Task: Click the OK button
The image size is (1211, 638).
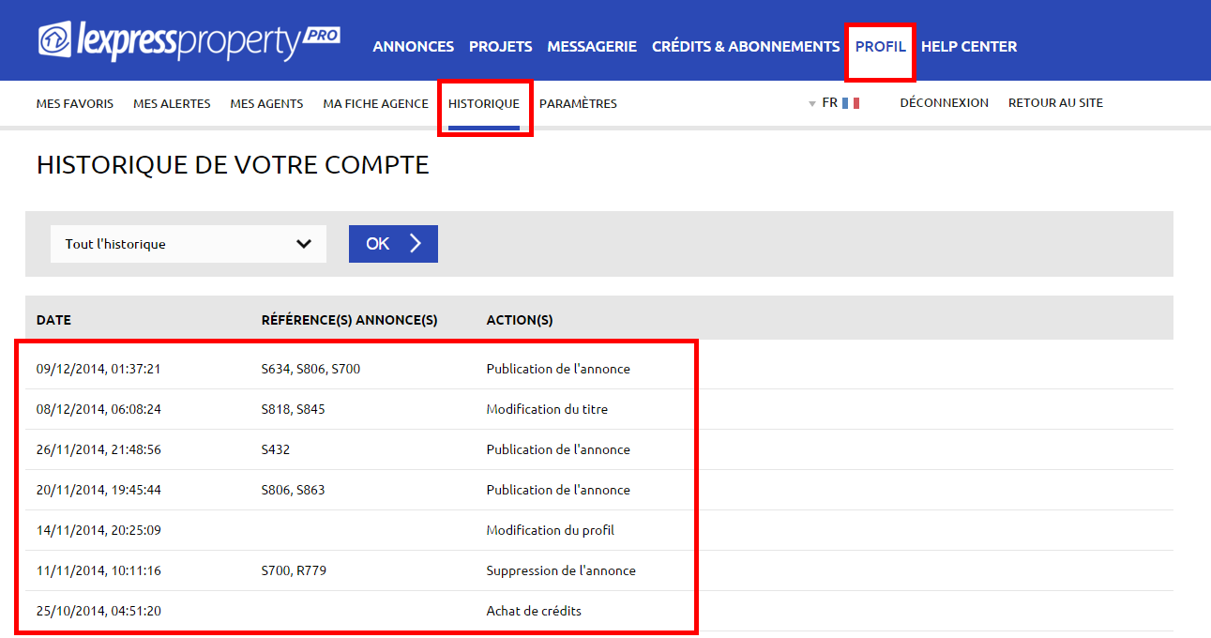Action: (393, 244)
